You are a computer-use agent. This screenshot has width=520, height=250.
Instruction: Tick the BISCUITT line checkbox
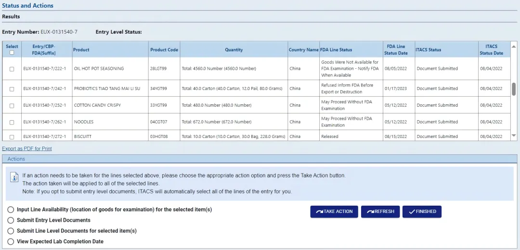pos(12,137)
